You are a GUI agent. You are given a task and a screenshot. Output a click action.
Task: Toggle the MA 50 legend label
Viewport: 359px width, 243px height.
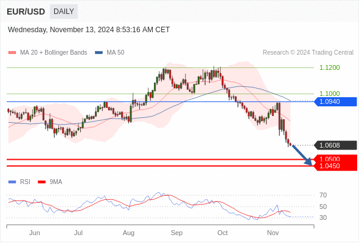[116, 53]
